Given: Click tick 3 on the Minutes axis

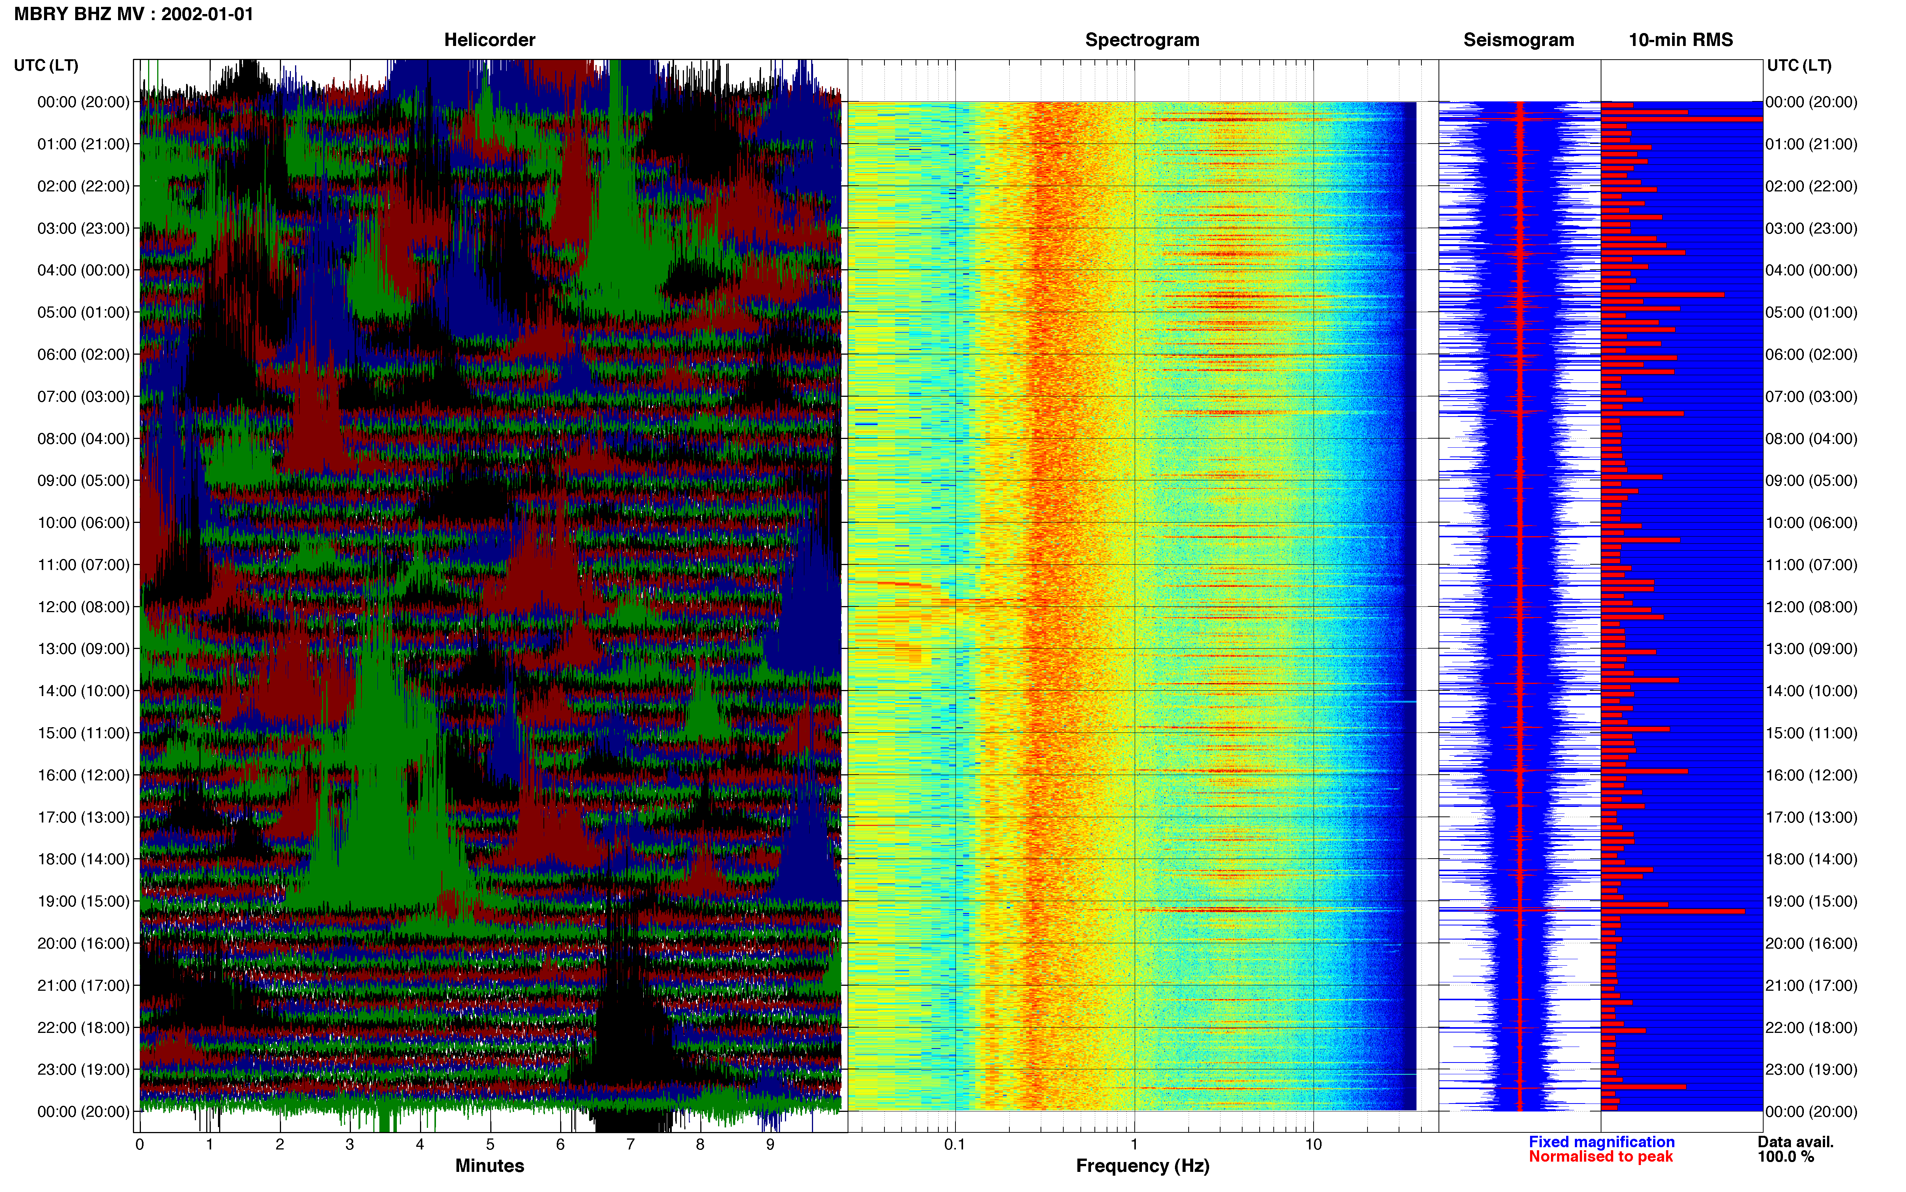Looking at the screenshot, I should point(350,1145).
